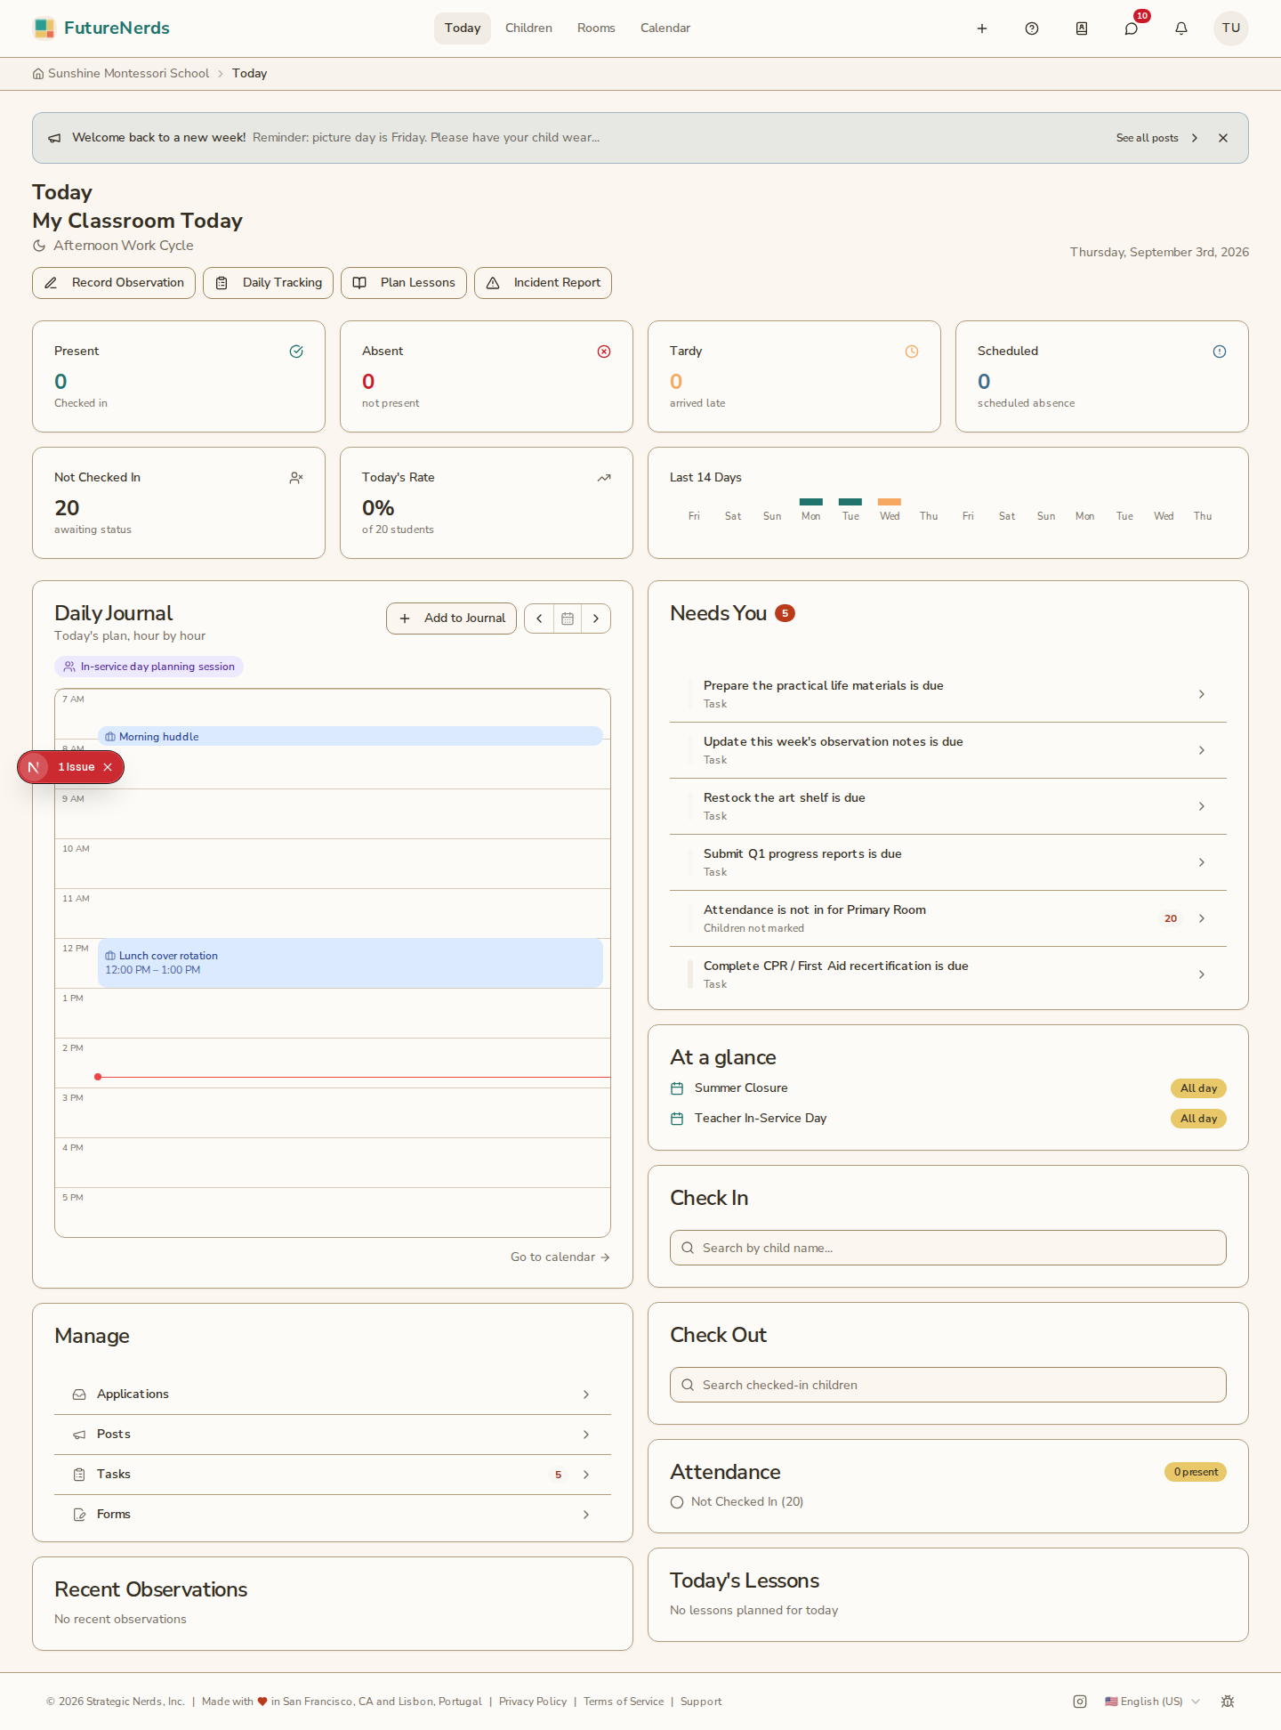This screenshot has height=1730, width=1281.
Task: Focus the Check In child name search
Action: tap(948, 1248)
